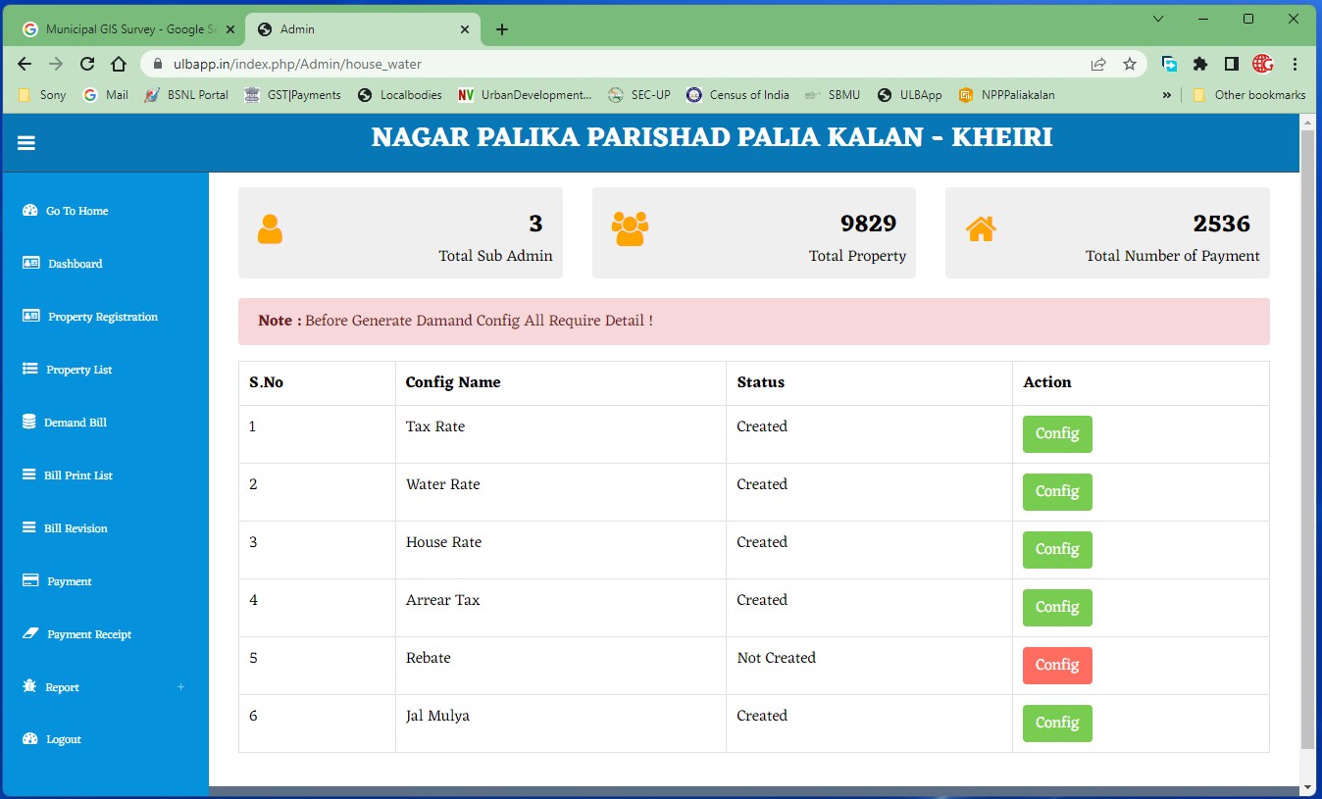Open the browser extensions puzzle icon
Screen dimensions: 1322x799
[x=1200, y=64]
